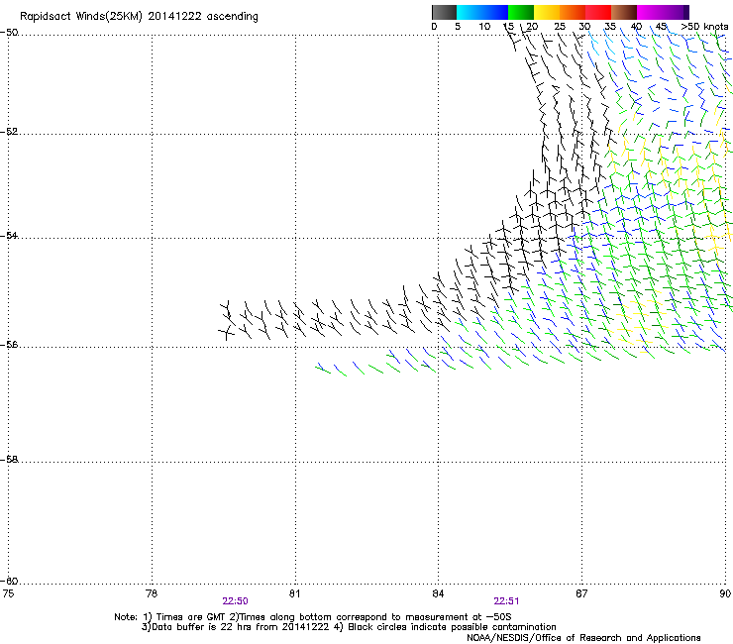Click the '0' label under the color scale
Viewport: 733px width, 644px height.
[x=434, y=27]
